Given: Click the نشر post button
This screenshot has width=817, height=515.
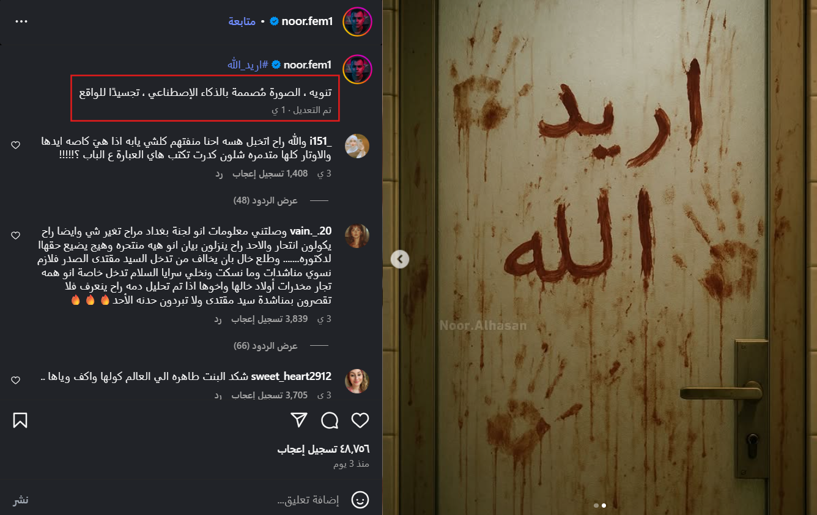Looking at the screenshot, I should point(21,500).
